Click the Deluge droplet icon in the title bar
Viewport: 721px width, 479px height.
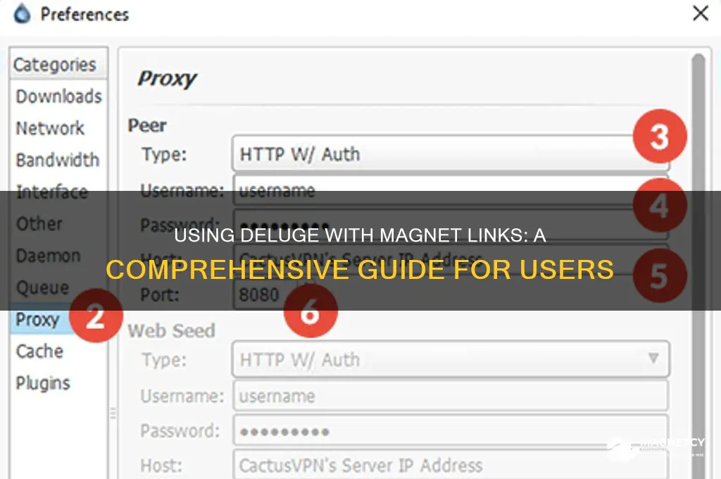tap(22, 14)
